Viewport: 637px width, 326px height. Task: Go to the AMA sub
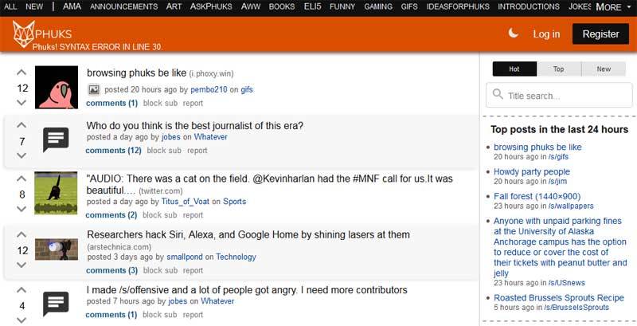coord(72,6)
